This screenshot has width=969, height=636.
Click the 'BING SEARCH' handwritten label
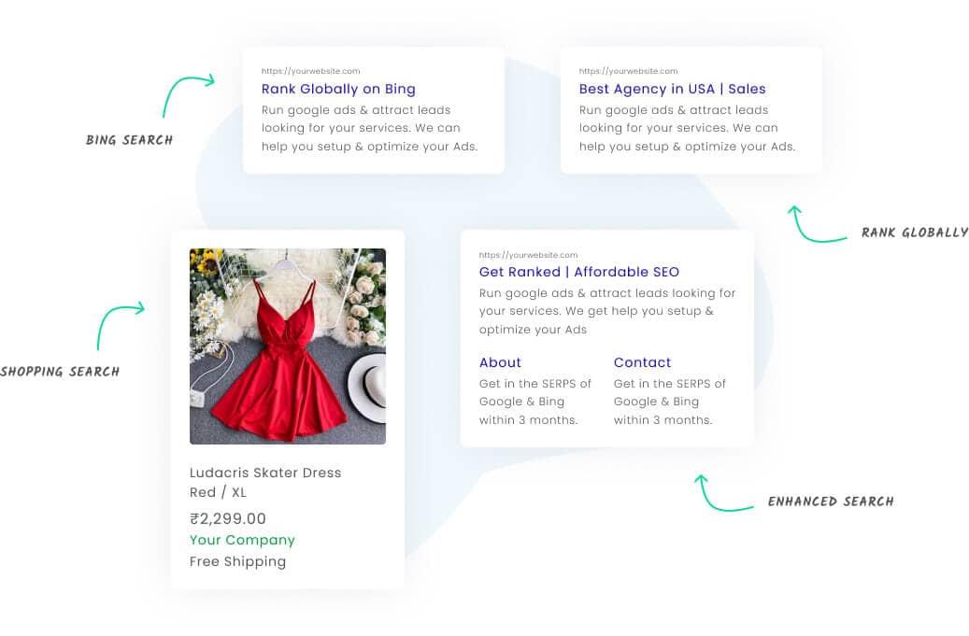point(129,140)
